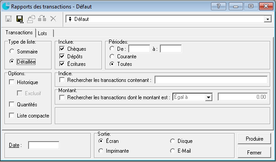
Task: Click the black Save As diskette icon
Action: coord(20,19)
